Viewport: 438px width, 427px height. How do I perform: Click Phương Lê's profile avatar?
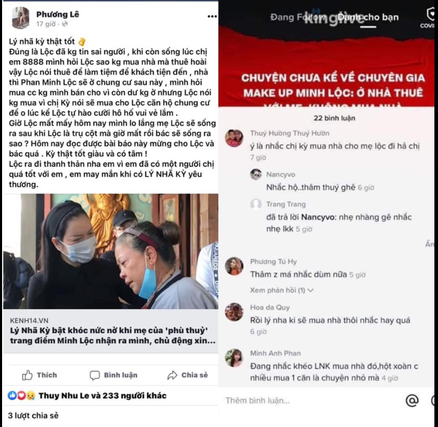click(x=21, y=18)
